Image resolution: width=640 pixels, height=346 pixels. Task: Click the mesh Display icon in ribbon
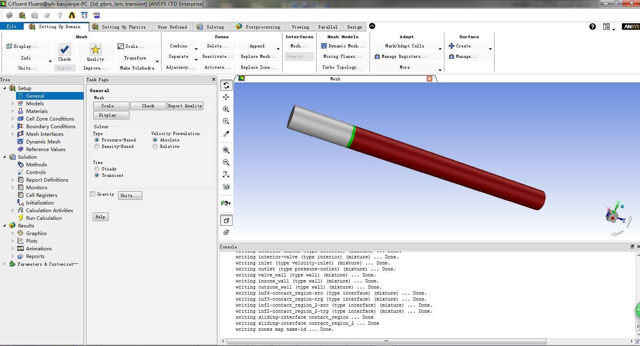coord(9,46)
